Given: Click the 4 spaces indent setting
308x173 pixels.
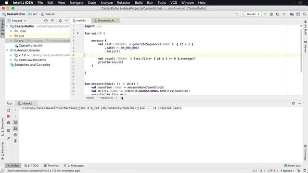Looking at the screenshot, I should (x=287, y=171).
